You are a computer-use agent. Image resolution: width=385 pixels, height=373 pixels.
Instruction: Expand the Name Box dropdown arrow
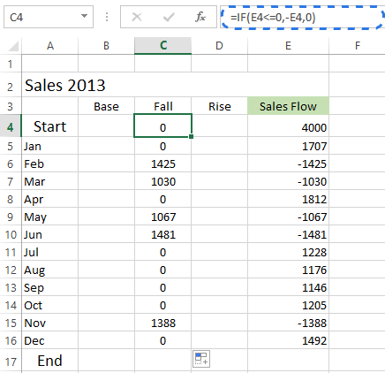point(84,16)
